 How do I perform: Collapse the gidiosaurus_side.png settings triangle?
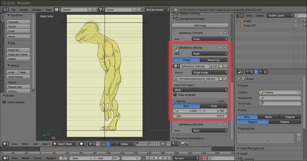pos(175,47)
